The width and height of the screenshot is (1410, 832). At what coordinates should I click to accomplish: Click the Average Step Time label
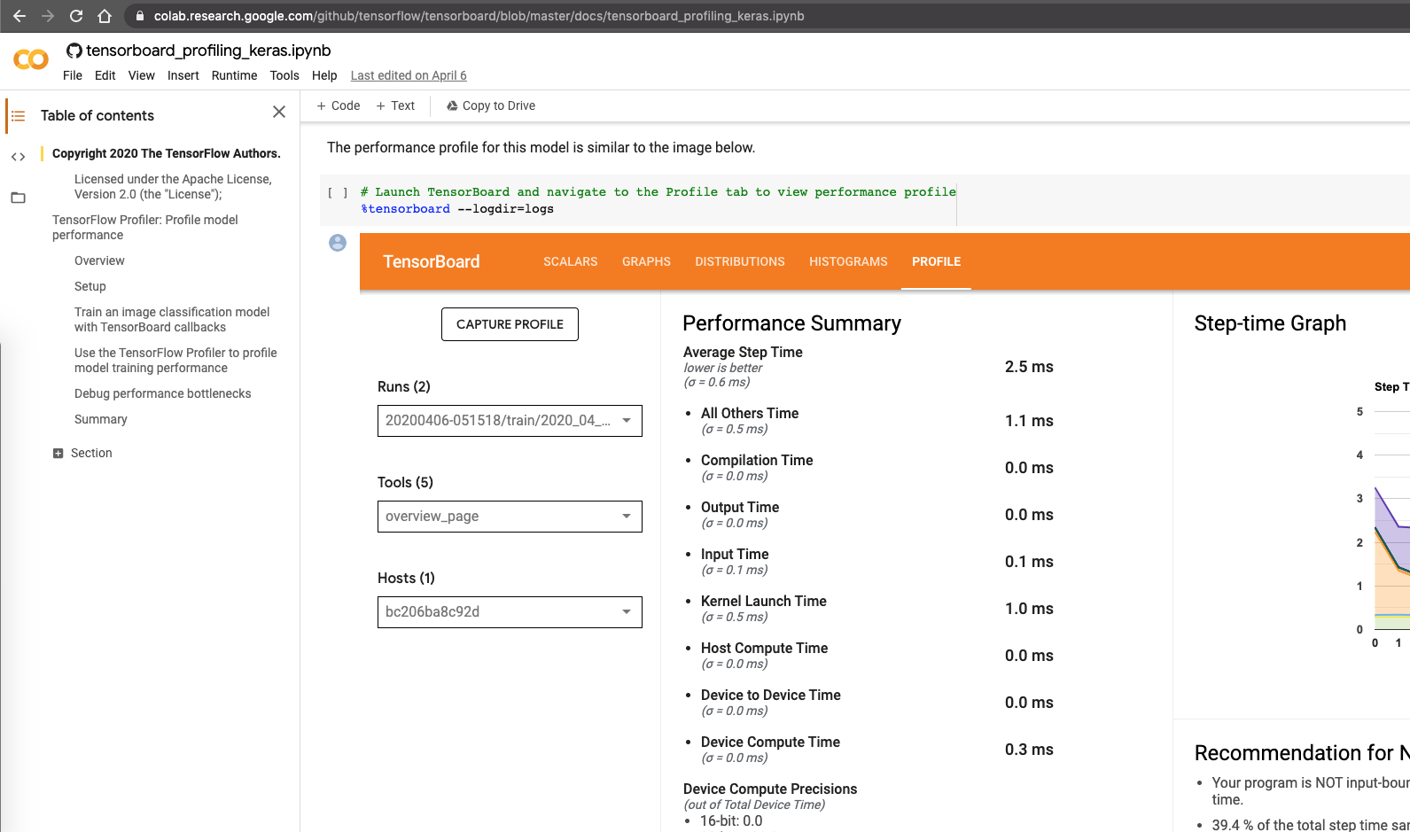[743, 352]
